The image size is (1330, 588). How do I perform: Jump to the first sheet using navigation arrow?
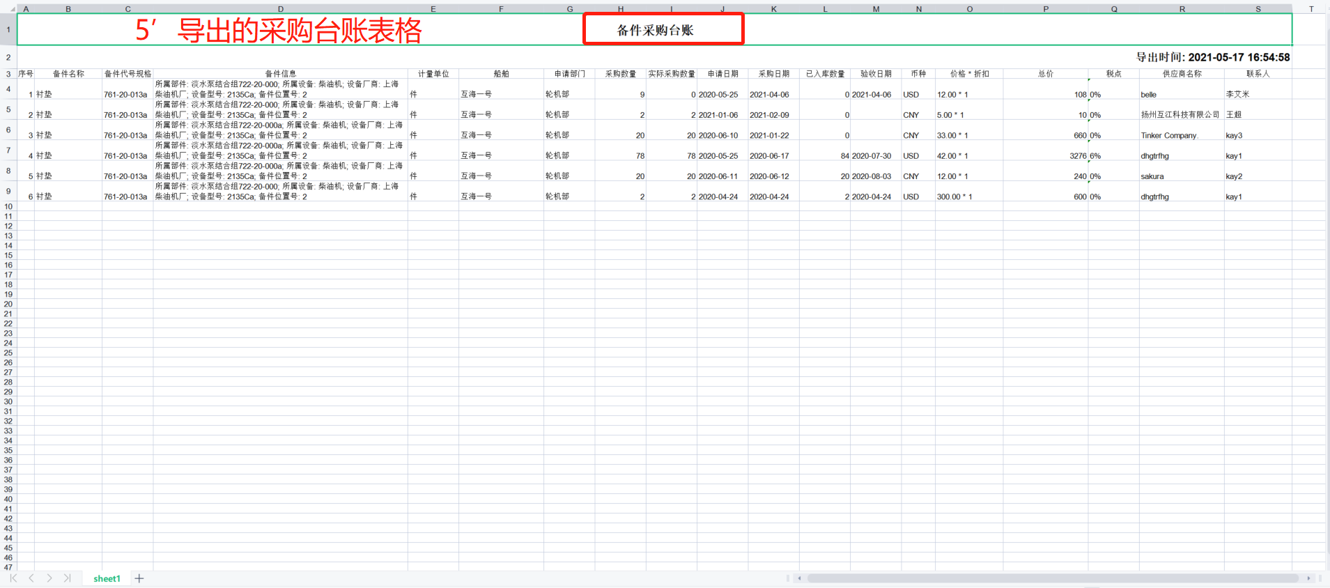[x=13, y=578]
